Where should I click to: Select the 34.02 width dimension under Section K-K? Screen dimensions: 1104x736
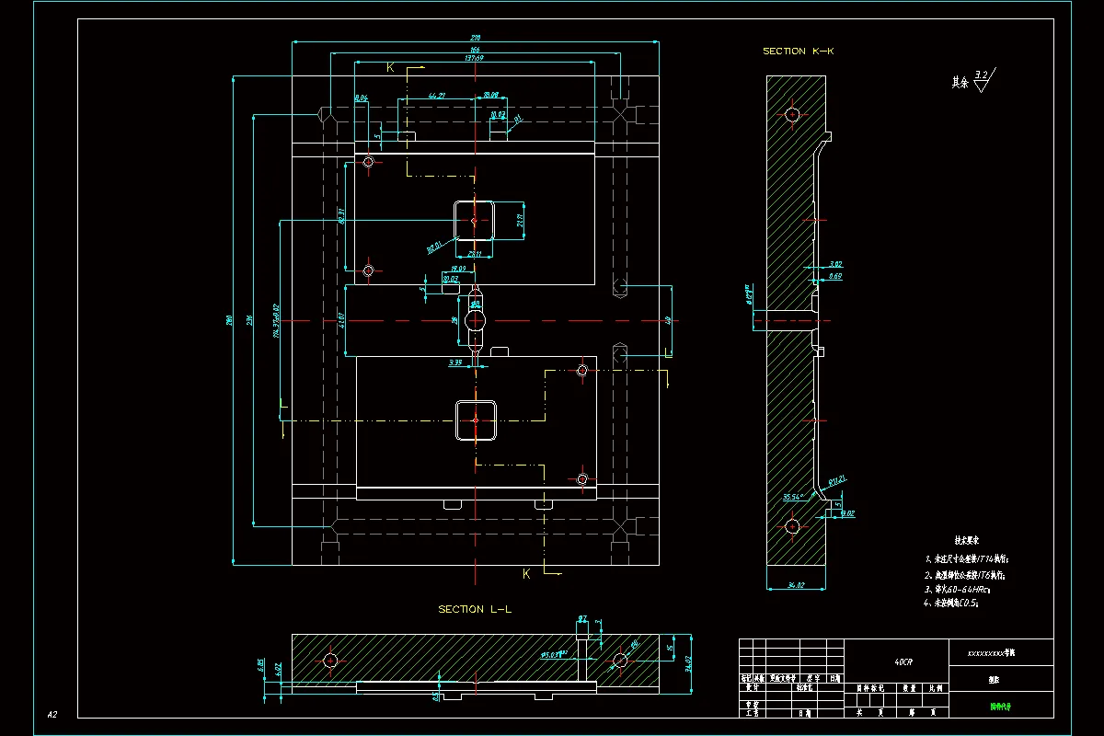797,584
